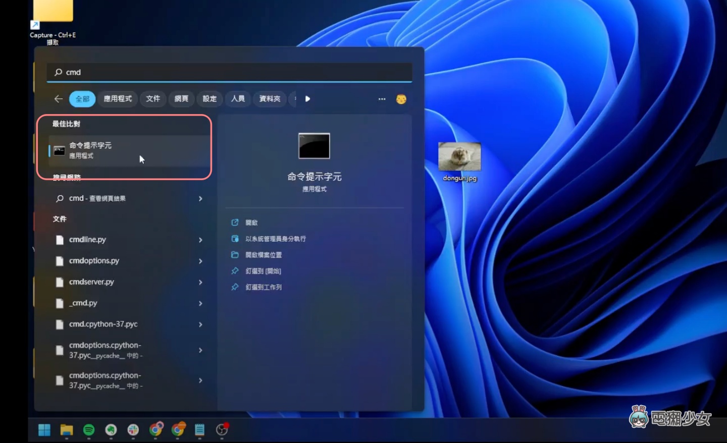Image resolution: width=727 pixels, height=443 pixels.
Task: Click the large Command Prompt preview icon
Action: click(x=314, y=146)
